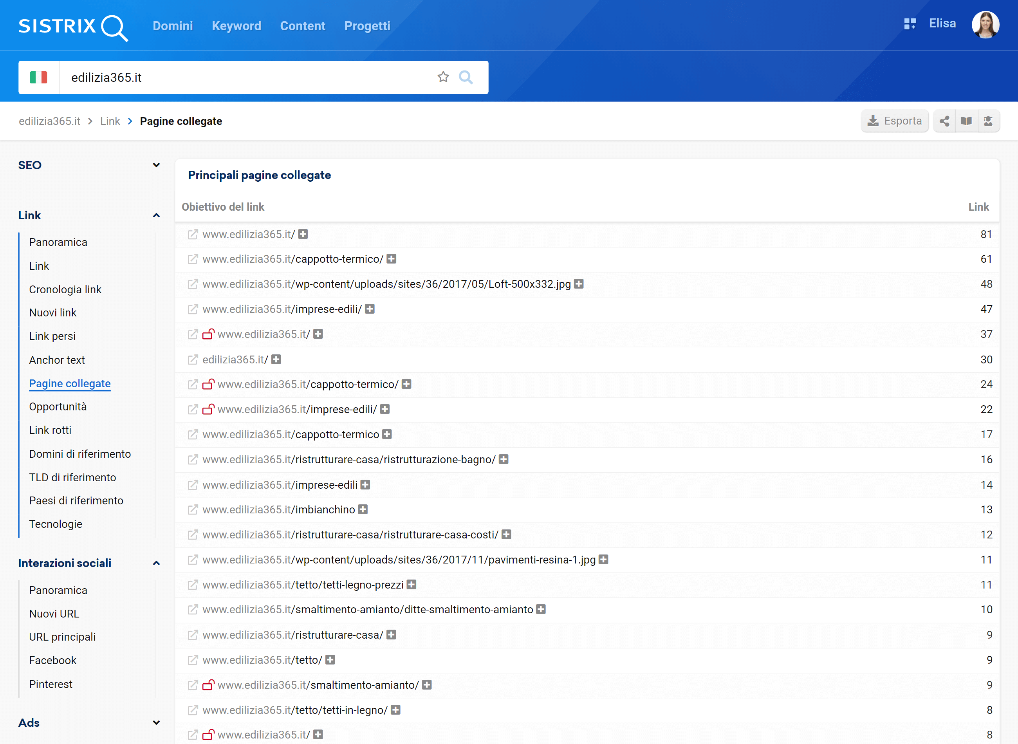Select Cronologia link in sidebar
This screenshot has width=1018, height=744.
(x=65, y=289)
